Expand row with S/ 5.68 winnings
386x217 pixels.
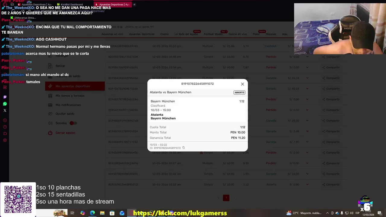point(307,131)
